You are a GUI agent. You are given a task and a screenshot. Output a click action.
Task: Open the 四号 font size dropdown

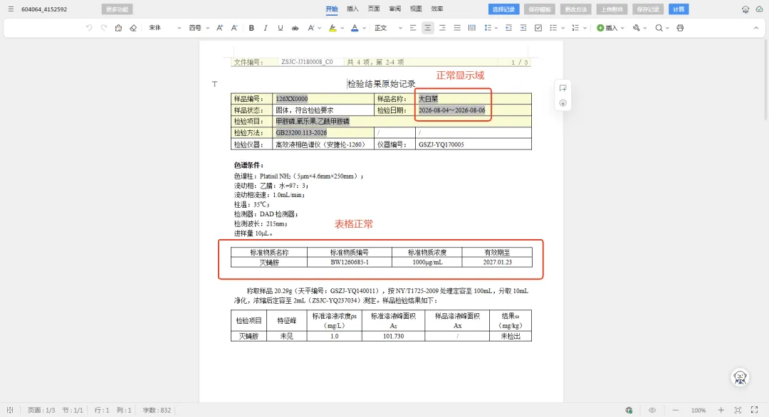199,28
